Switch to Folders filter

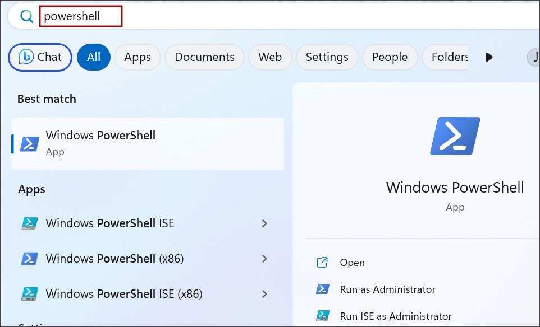click(x=445, y=57)
